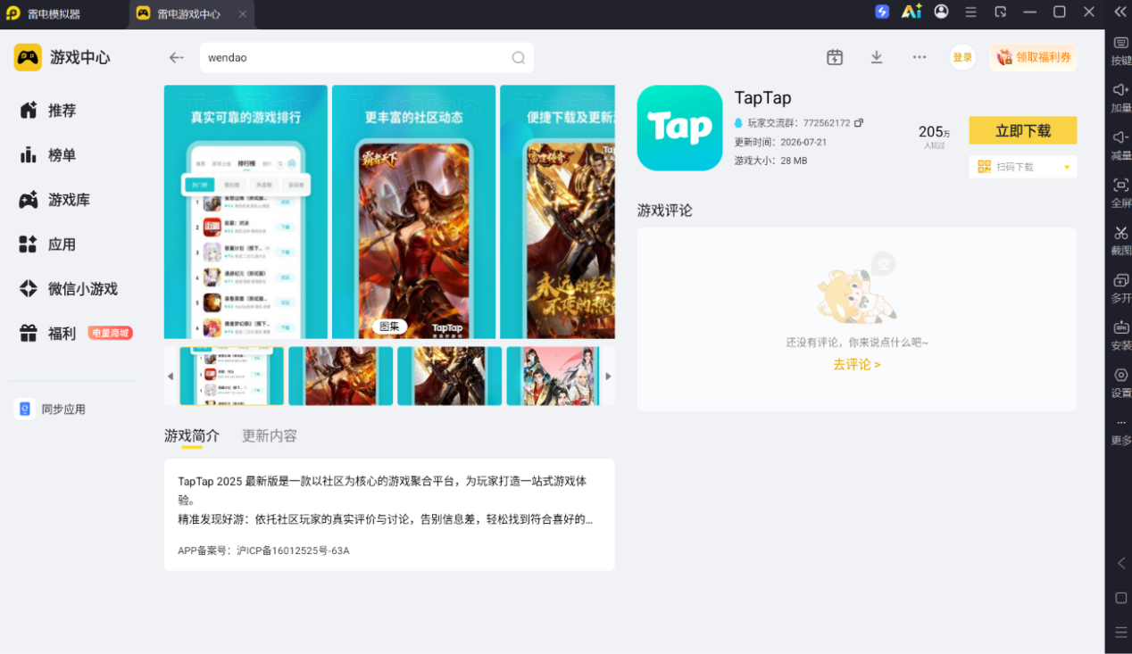Open the AI assistant icon
The width and height of the screenshot is (1132, 654).
[x=911, y=12]
